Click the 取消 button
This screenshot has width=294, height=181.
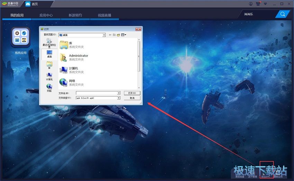[x=132, y=98]
